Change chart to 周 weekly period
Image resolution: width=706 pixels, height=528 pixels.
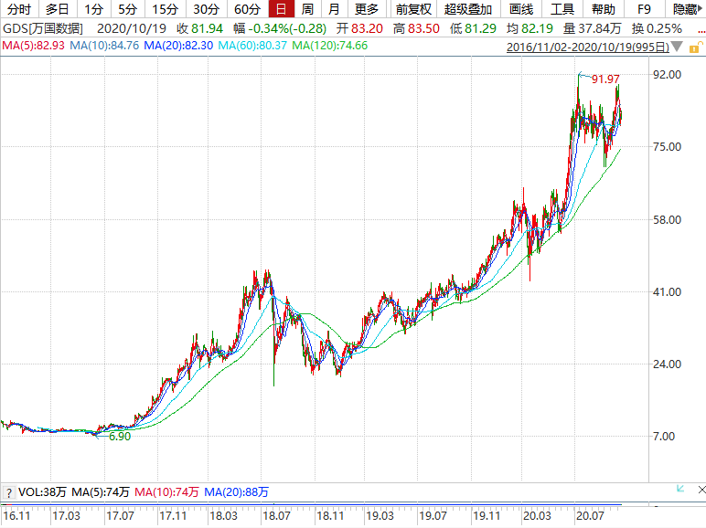(307, 9)
